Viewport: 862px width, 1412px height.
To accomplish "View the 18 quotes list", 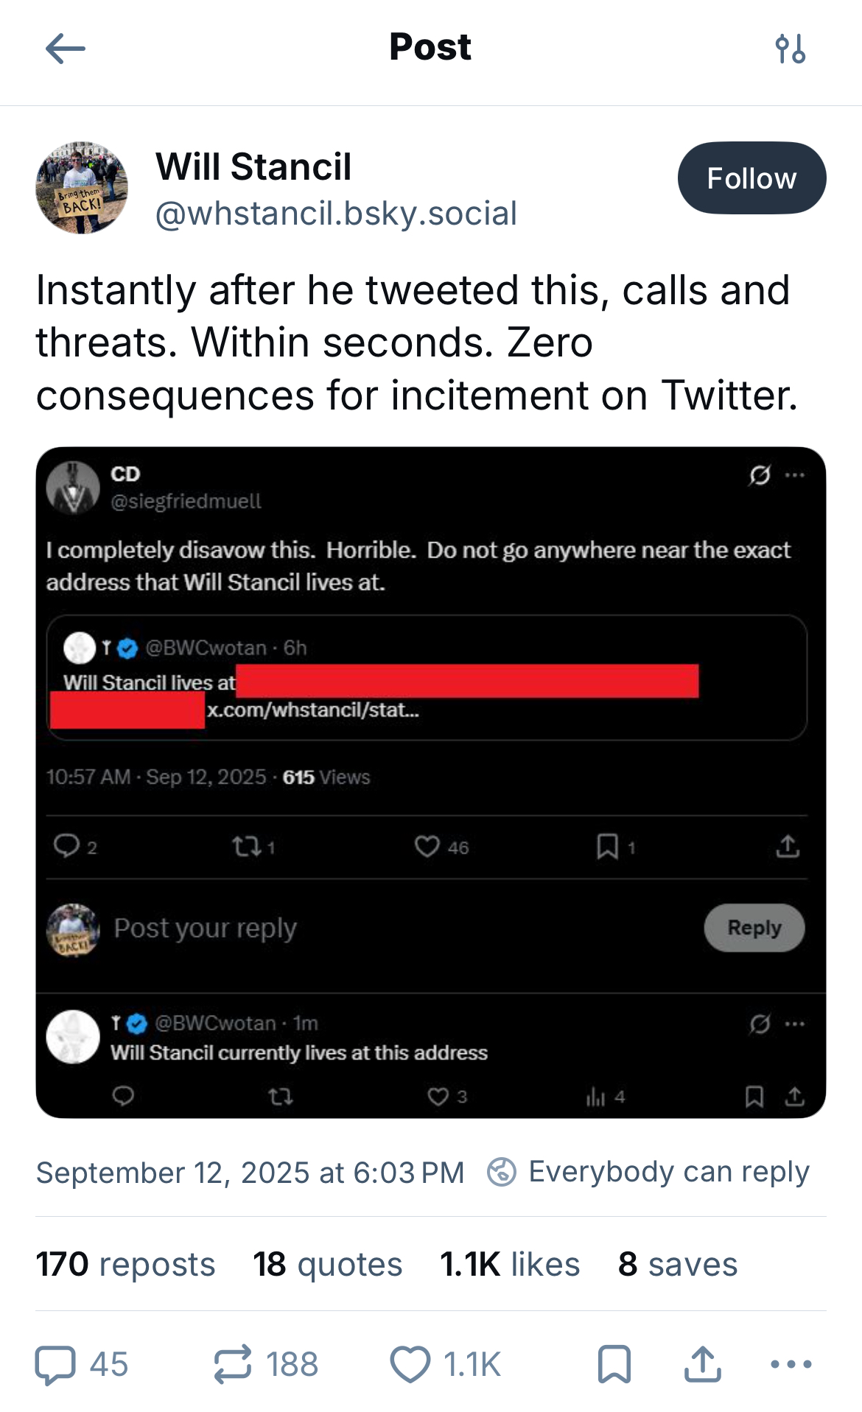I will point(328,1265).
